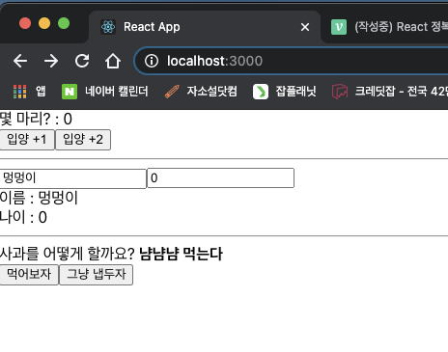The height and width of the screenshot is (352, 448).
Task: Click the green fullscreen window button
Action: (x=64, y=23)
